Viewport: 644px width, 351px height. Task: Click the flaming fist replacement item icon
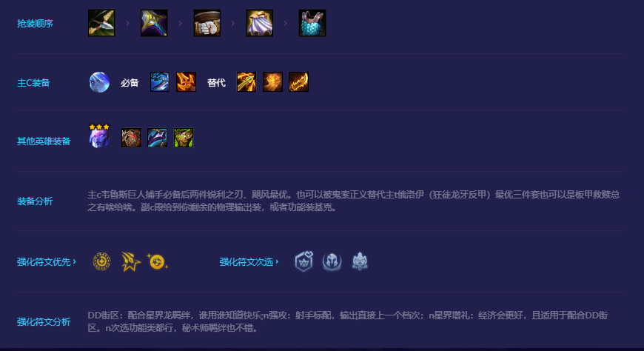[272, 81]
